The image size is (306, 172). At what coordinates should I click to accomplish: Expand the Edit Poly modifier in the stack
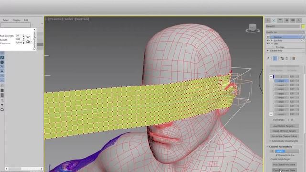click(x=272, y=40)
